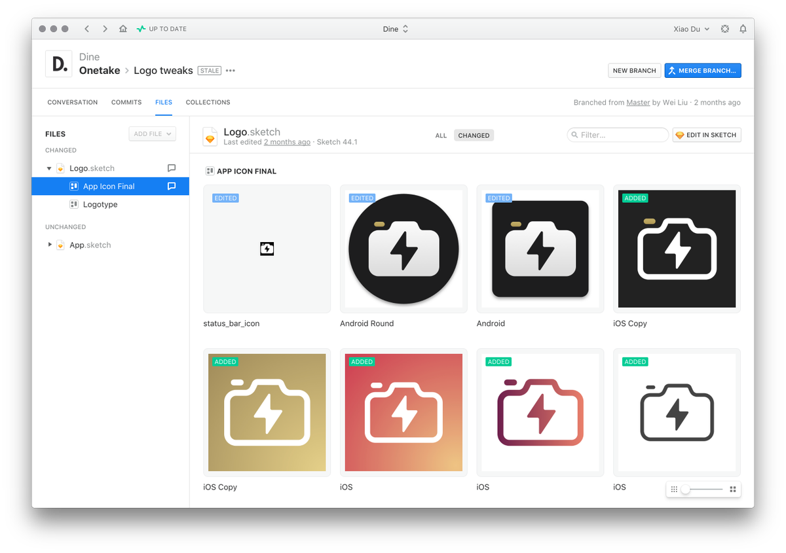
Task: Open the Dine project switcher
Action: [x=396, y=29]
